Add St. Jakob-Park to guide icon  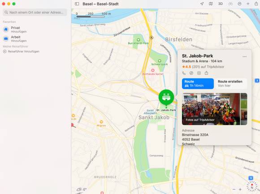(199, 73)
